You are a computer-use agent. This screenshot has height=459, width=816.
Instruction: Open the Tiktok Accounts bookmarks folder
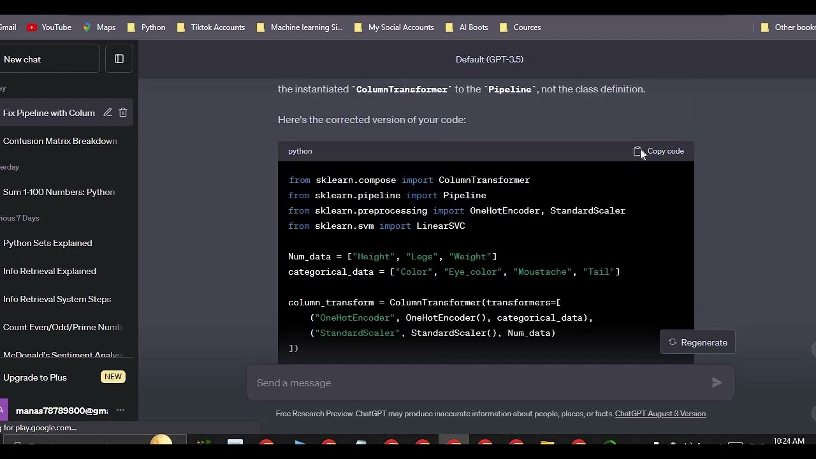pyautogui.click(x=211, y=27)
